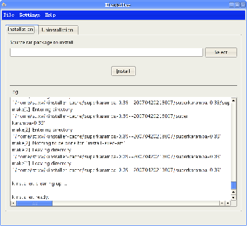
Task: Click the horizontal scrollbar thumb in log
Action: pos(34,203)
